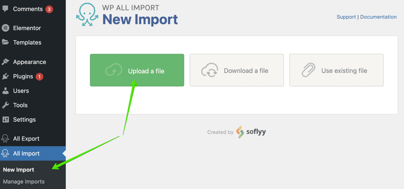Click the Plugins plug icon
The width and height of the screenshot is (404, 189).
(x=5, y=76)
